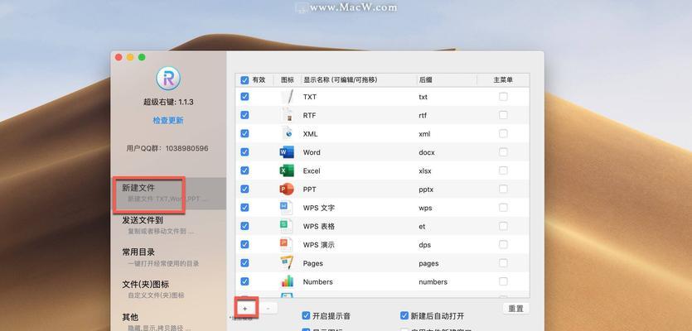Uncheck 有效 for the XML row

coord(244,133)
